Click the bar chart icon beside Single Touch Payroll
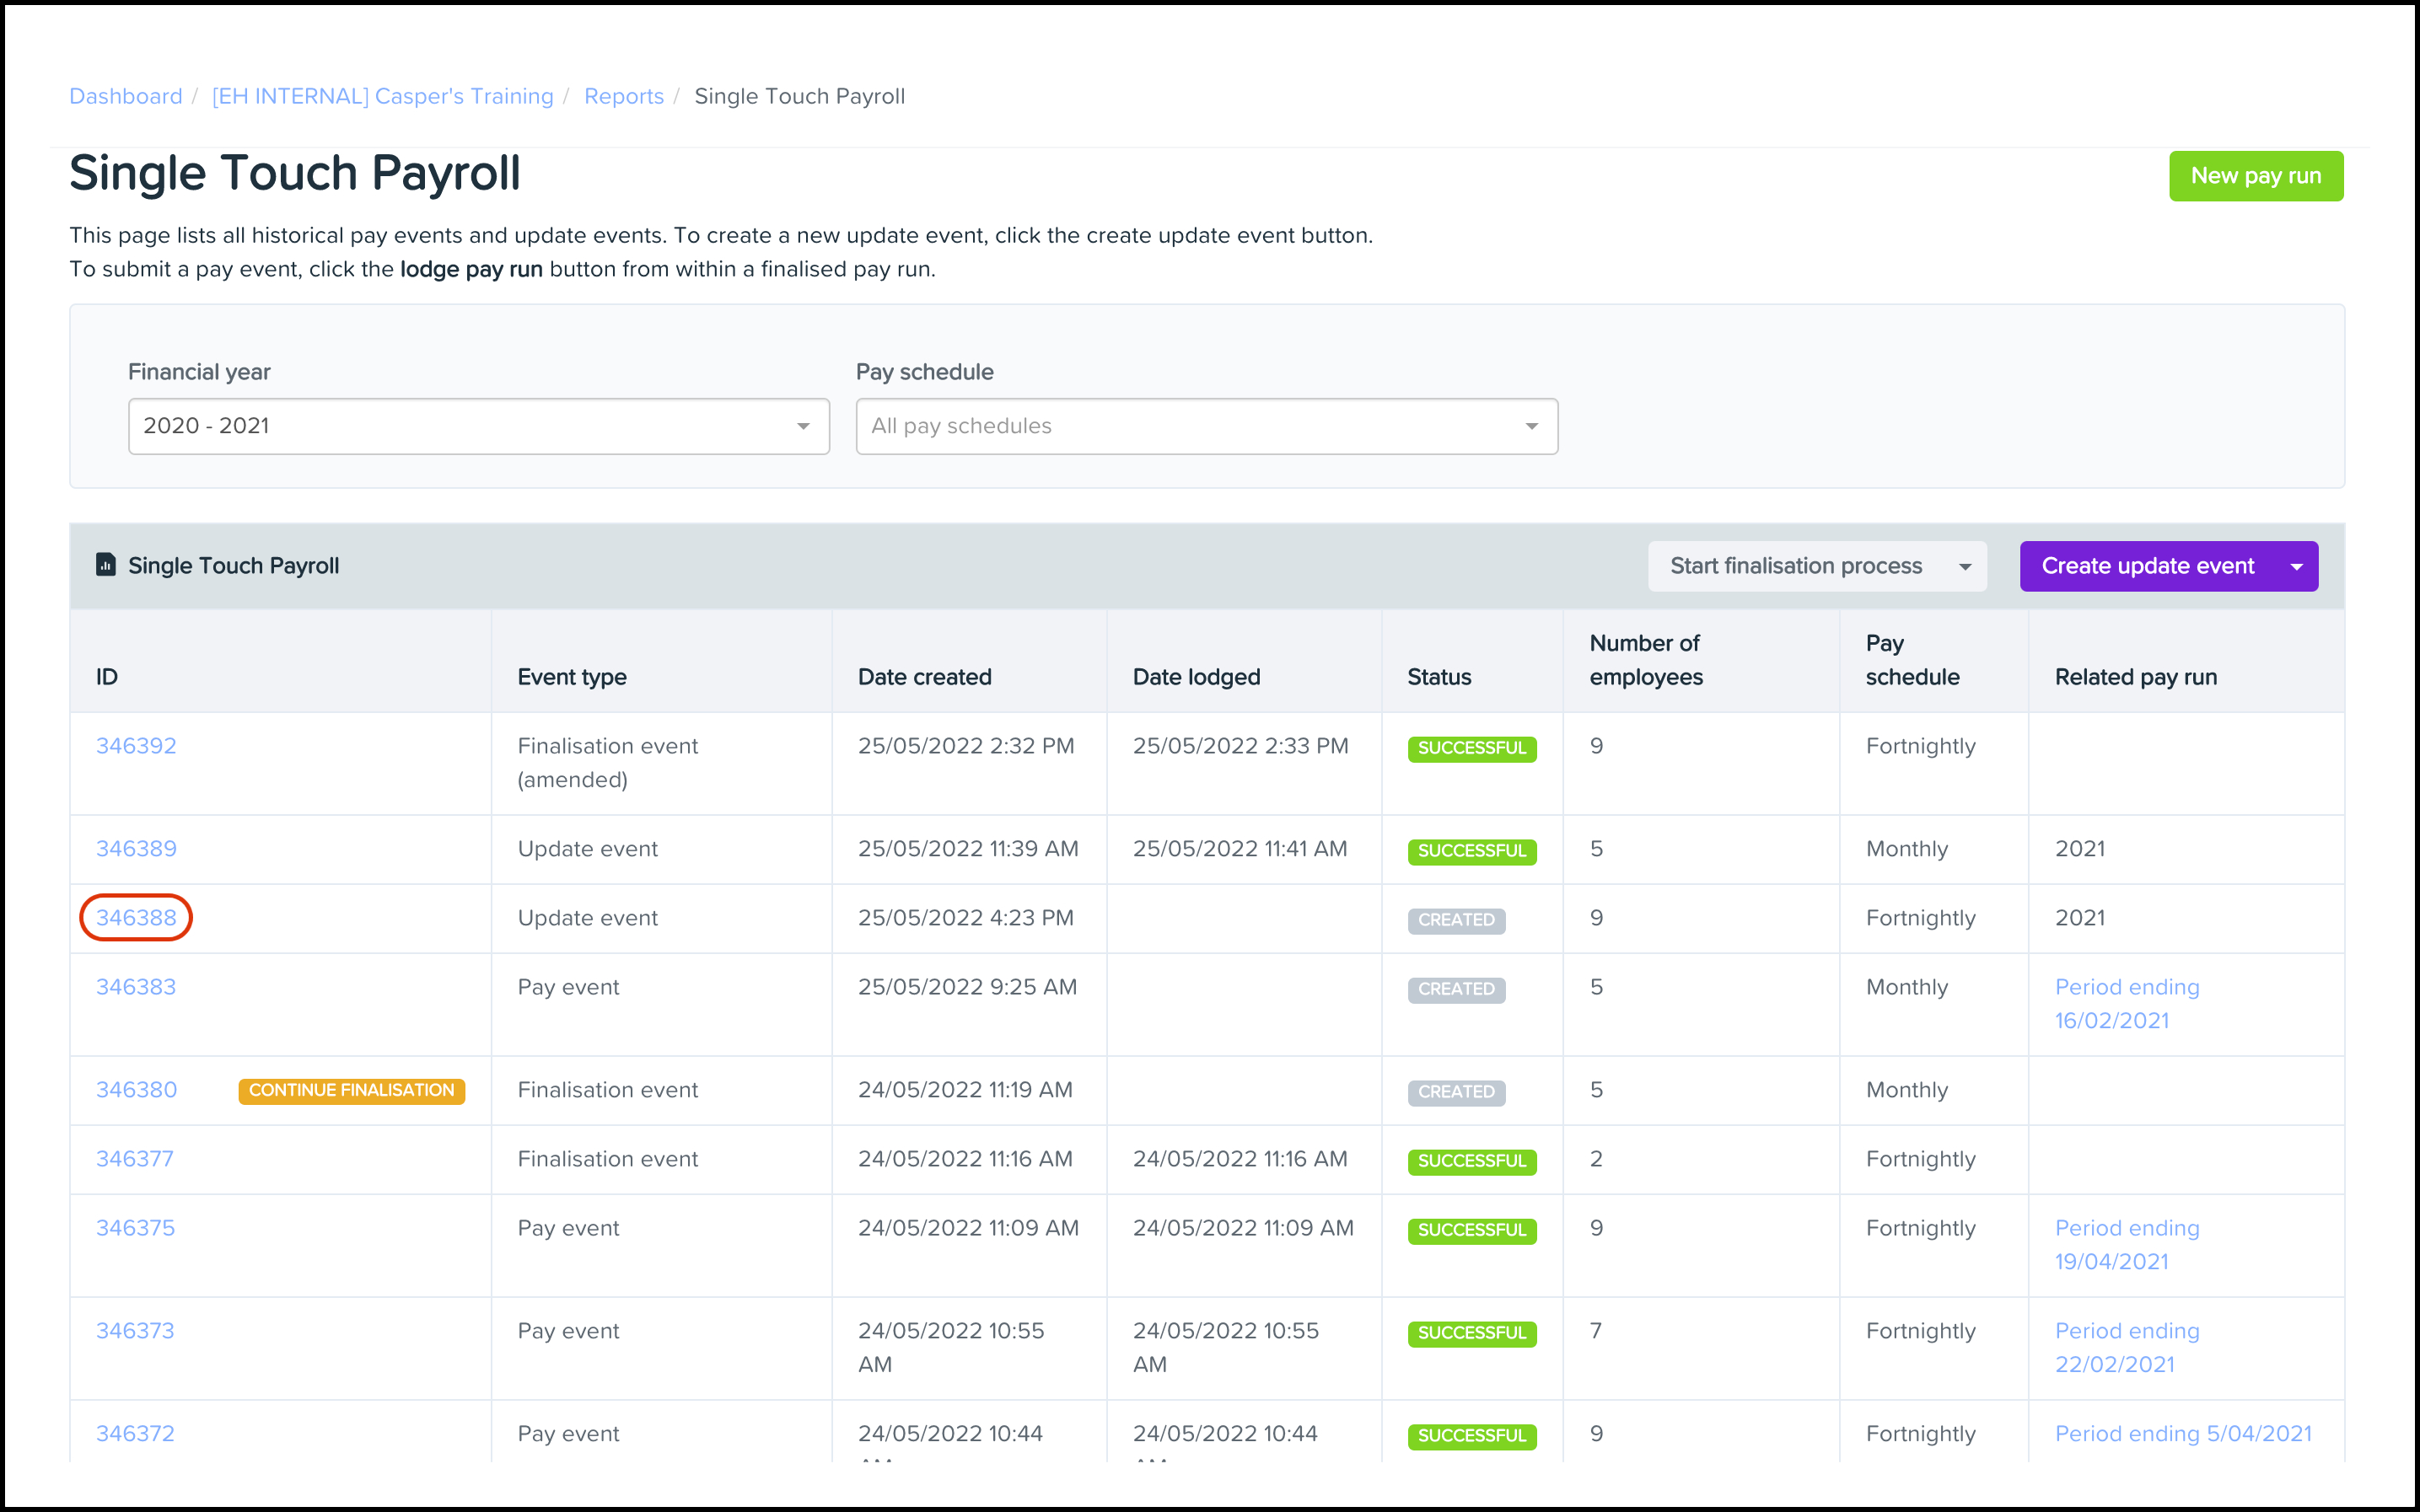Viewport: 2420px width, 1512px height. point(105,565)
